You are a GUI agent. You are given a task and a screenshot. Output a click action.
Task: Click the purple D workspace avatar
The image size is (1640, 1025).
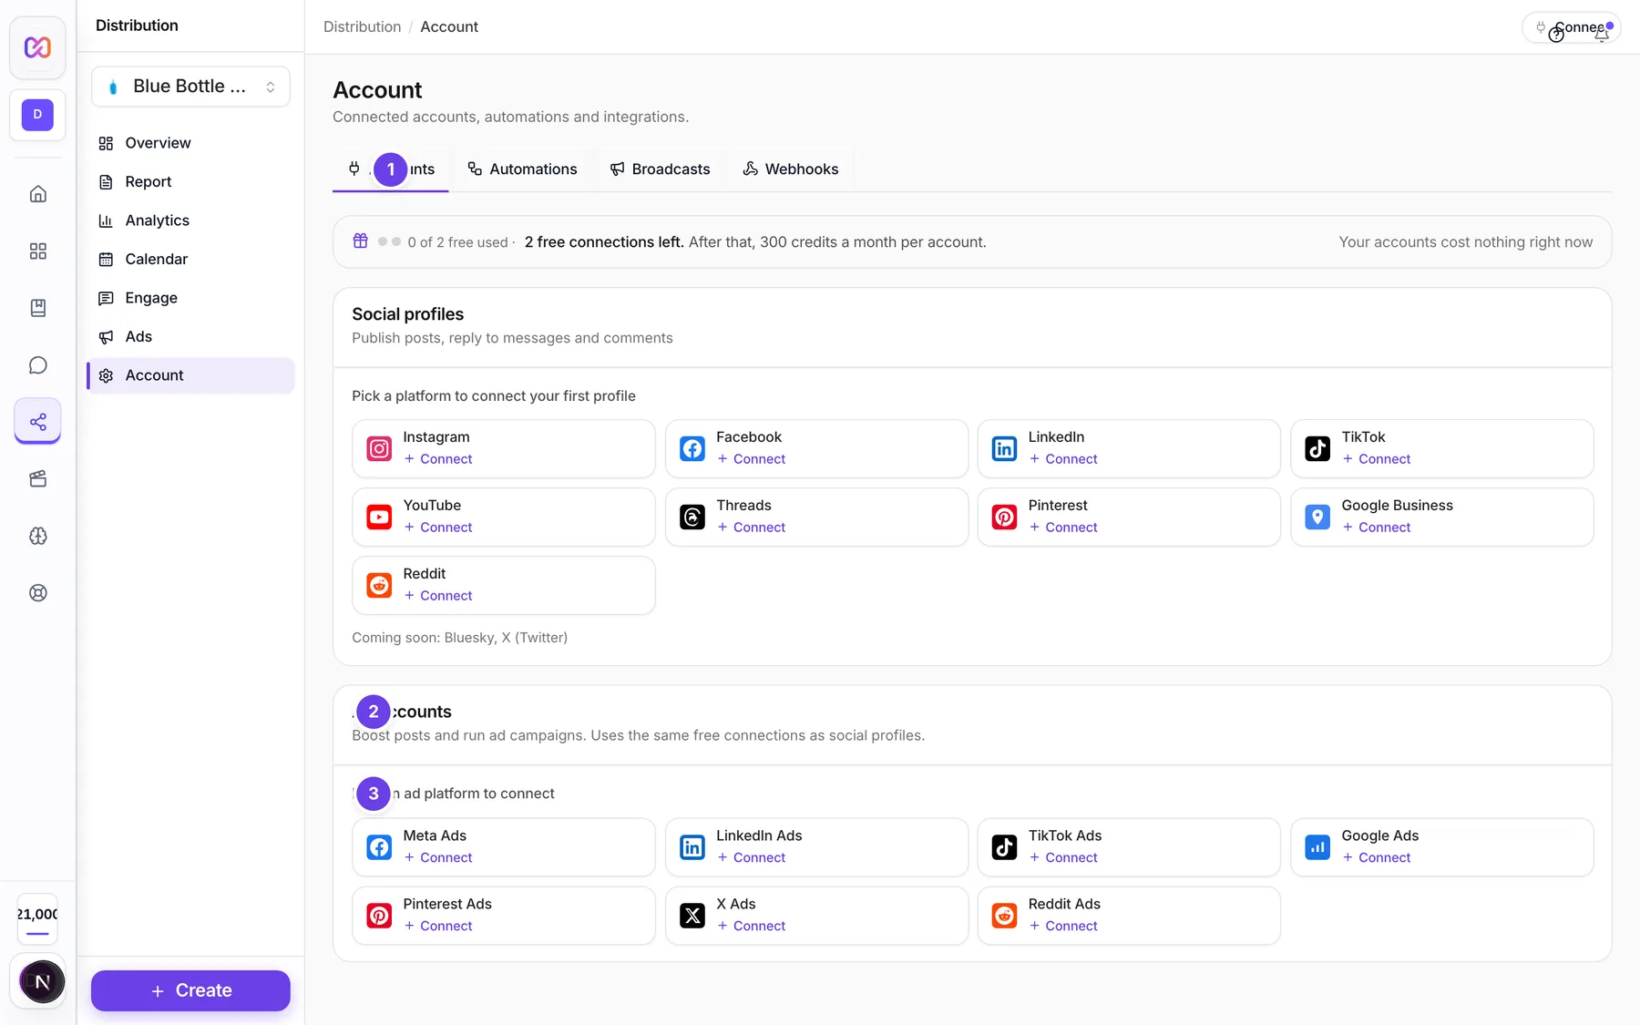pyautogui.click(x=37, y=115)
